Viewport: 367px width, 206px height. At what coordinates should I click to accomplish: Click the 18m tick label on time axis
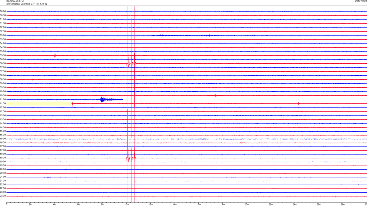(x=223, y=204)
